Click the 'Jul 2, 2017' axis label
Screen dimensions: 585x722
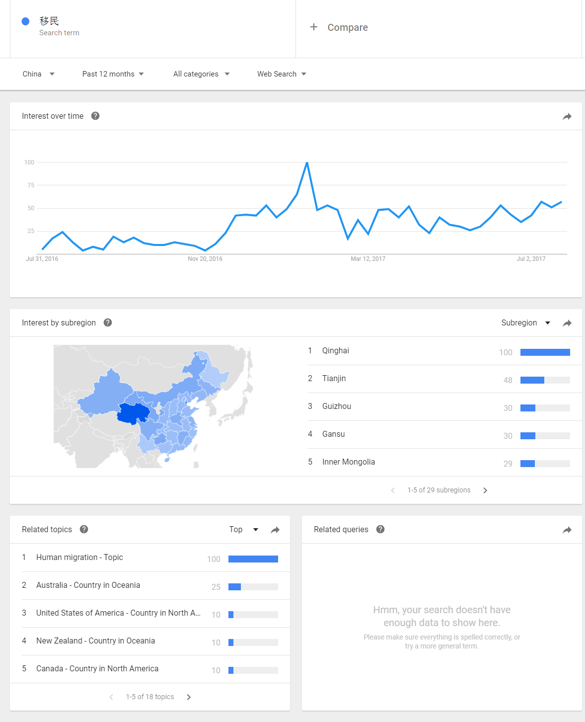531,259
